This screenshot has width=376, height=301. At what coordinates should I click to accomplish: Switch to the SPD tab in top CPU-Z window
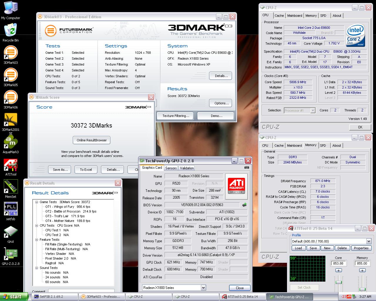323,16
